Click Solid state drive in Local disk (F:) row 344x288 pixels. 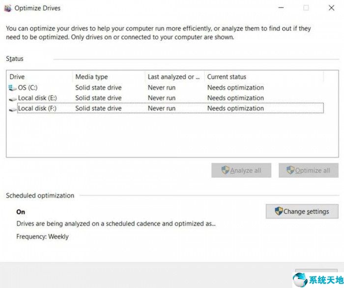tap(98, 108)
